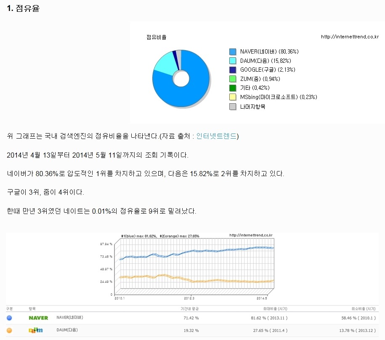
Task: Select the '1. 점유율' heading
Action: [23, 8]
